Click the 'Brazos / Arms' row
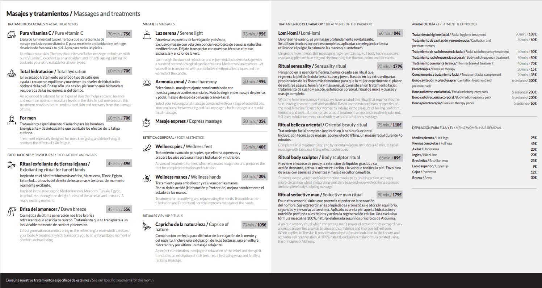542x288 pixels. 474,178
